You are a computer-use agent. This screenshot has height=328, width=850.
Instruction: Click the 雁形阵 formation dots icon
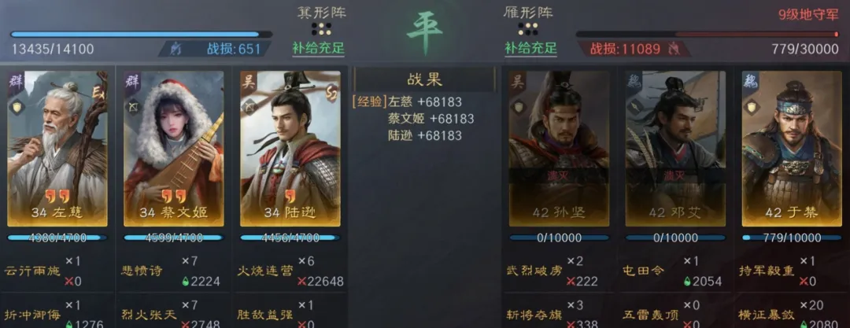(x=527, y=28)
